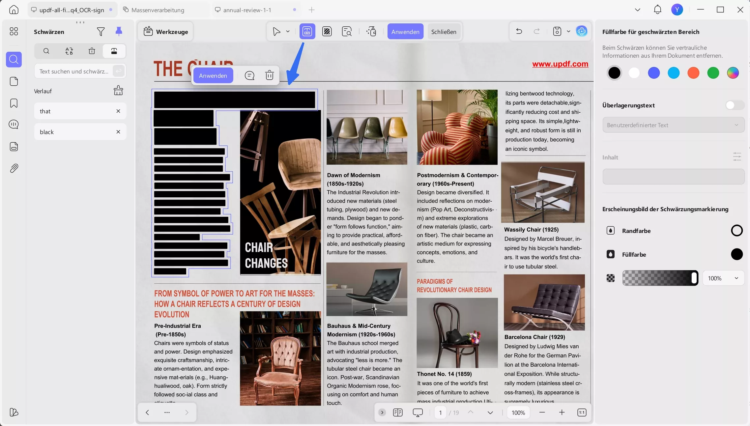Toggle the pin icon in Schwärzen panel

click(119, 31)
